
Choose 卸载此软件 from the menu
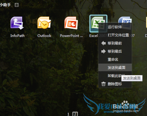pyautogui.click(x=115, y=76)
